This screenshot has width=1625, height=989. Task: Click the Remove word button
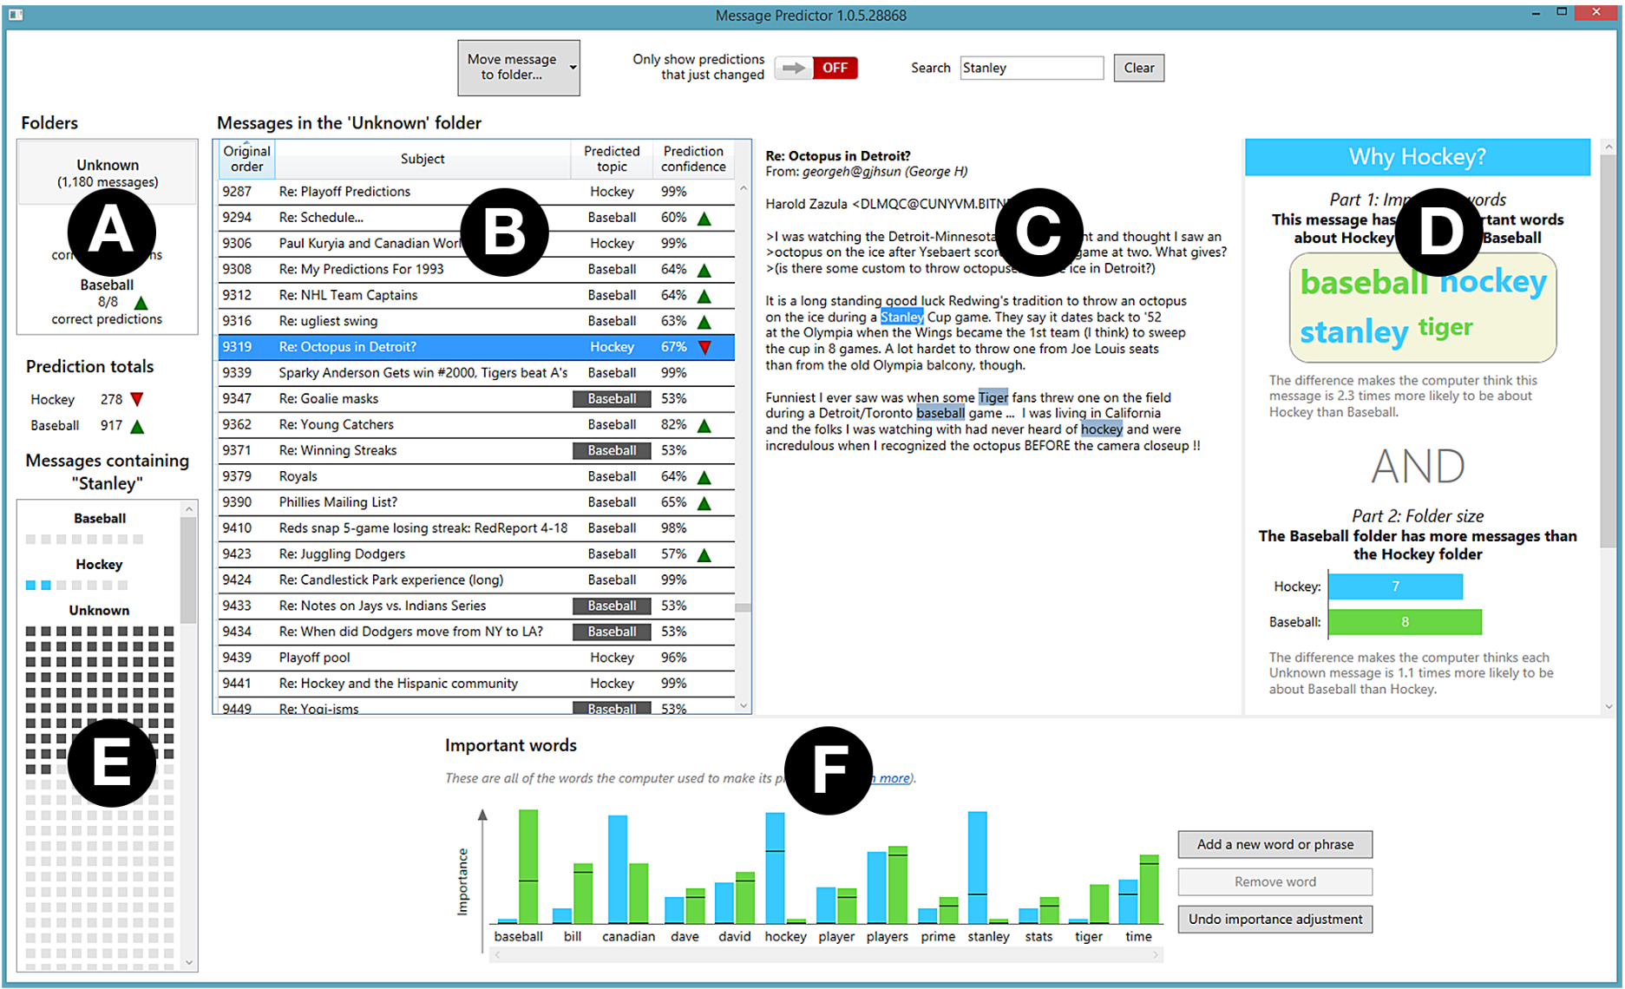tap(1274, 881)
